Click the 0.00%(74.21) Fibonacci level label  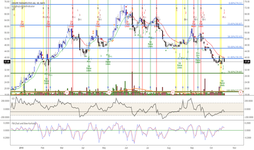tap(235, 3)
